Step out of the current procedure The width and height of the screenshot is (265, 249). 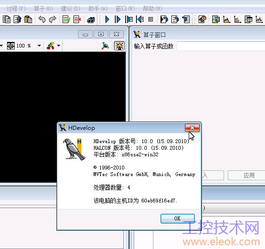click(x=140, y=19)
